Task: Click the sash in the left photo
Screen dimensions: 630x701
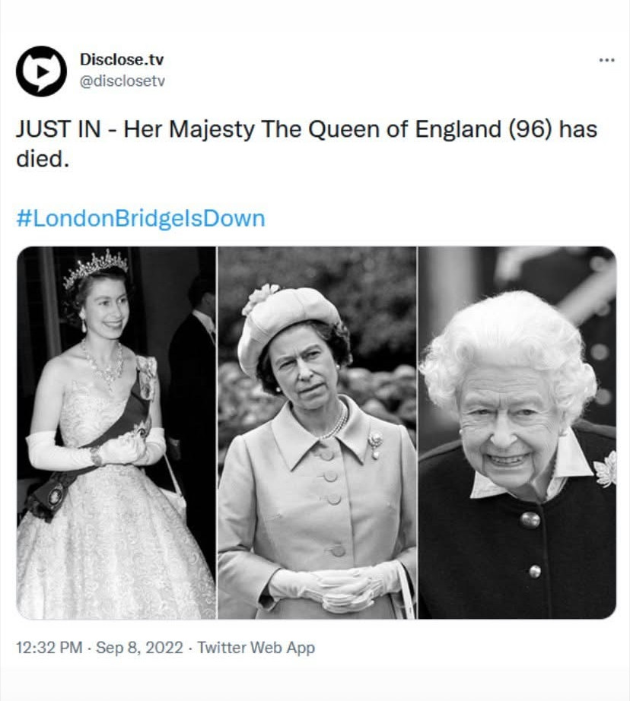Action: pyautogui.click(x=107, y=441)
